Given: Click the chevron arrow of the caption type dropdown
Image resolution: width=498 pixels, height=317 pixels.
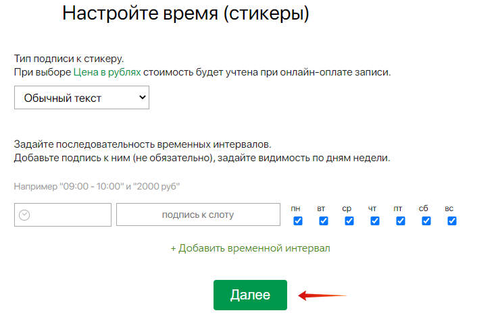Looking at the screenshot, I should pos(143,97).
